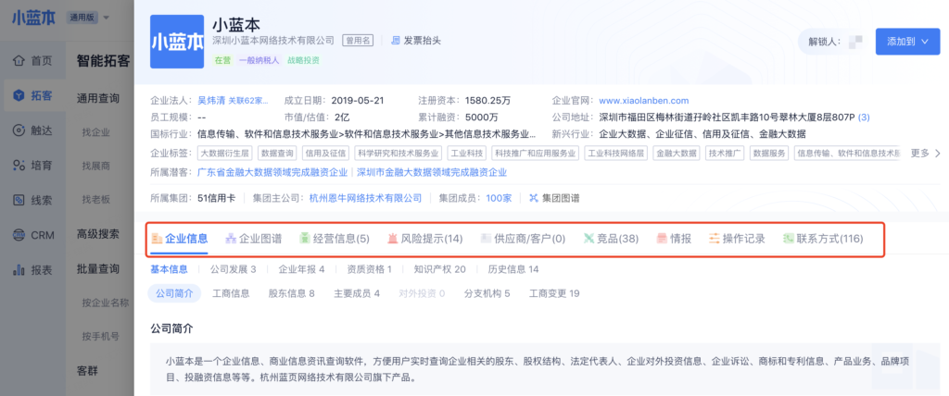949x396 pixels.
Task: Open 集团图谱 group graph icon
Action: click(533, 198)
